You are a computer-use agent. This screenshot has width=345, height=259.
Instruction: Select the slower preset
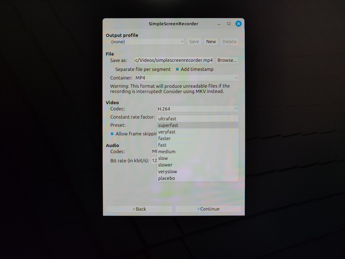[198, 165]
